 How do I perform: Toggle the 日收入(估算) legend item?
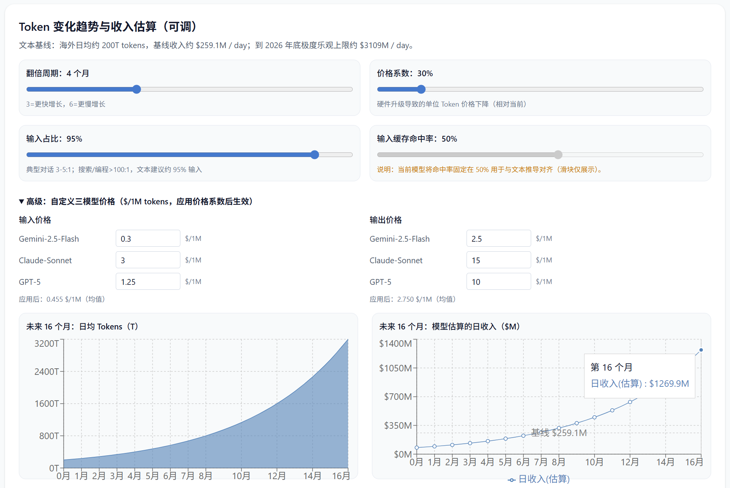pyautogui.click(x=538, y=479)
